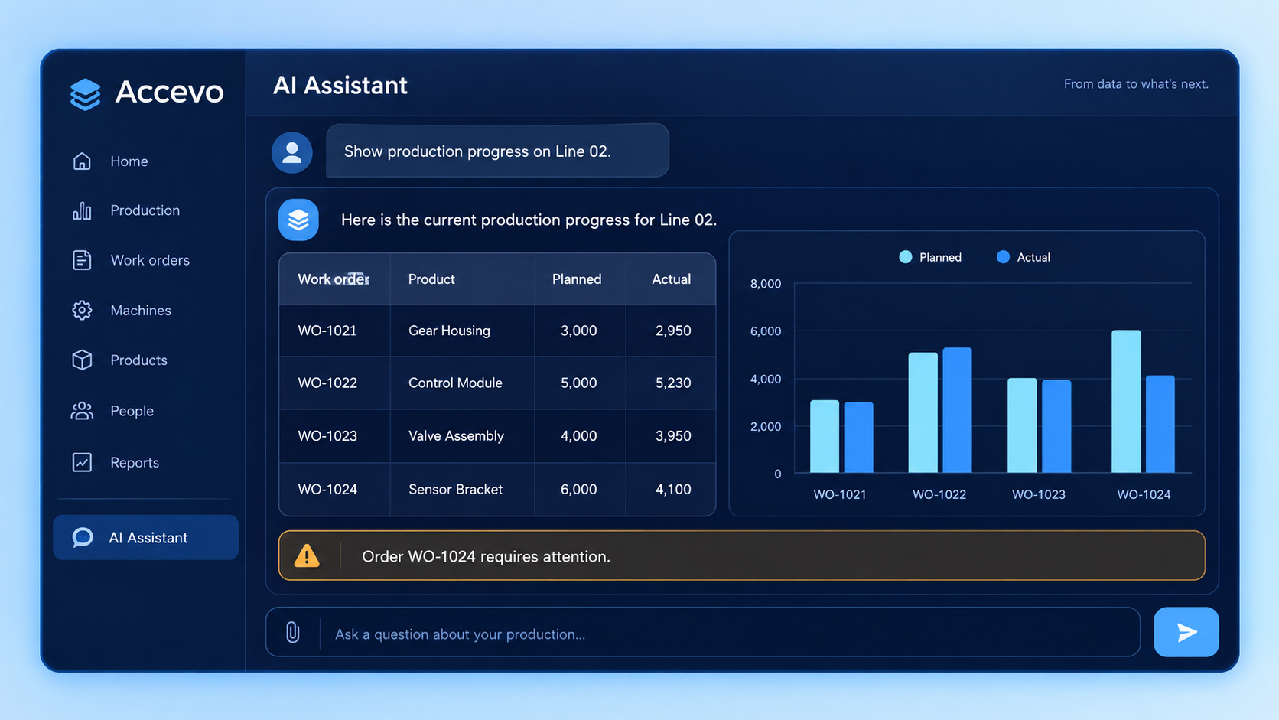Click the Production bar-chart icon
The height and width of the screenshot is (720, 1279).
click(x=82, y=210)
